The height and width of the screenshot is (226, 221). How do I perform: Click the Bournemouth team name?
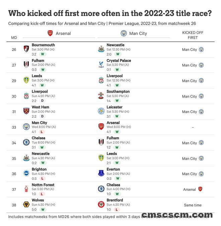click(43, 45)
